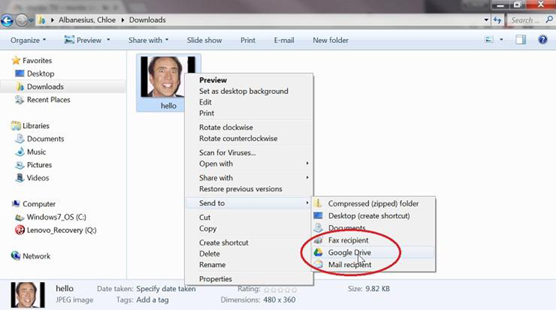
Task: Toggle the preview pane icon in toolbar
Action: pos(521,40)
